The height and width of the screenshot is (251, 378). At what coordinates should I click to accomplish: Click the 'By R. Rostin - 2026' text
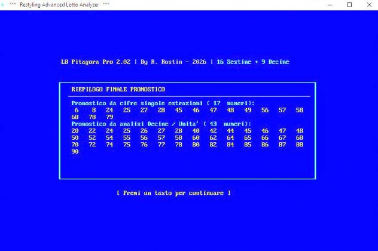coord(173,62)
